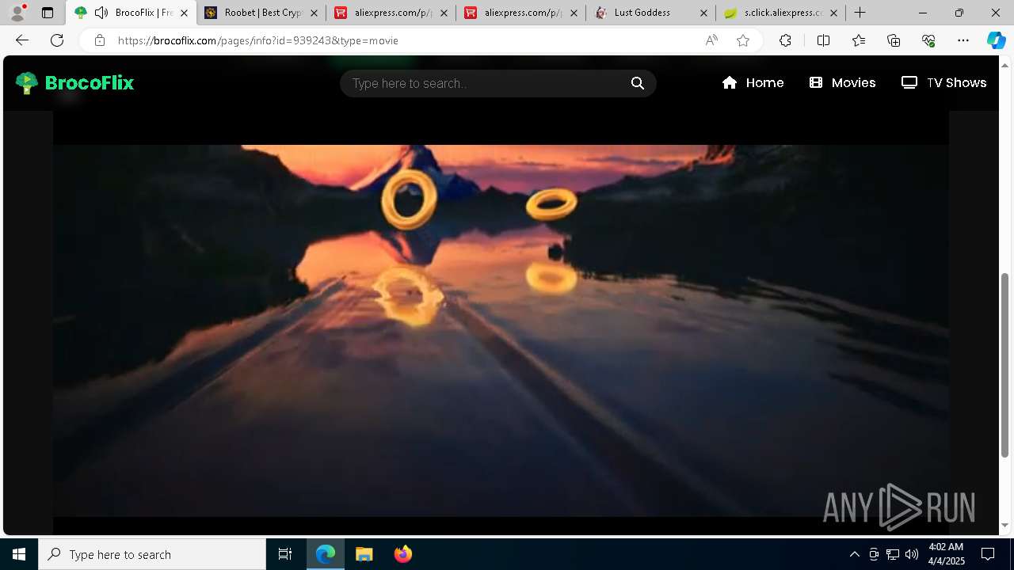Toggle Split screen view
The height and width of the screenshot is (570, 1014).
tap(823, 40)
